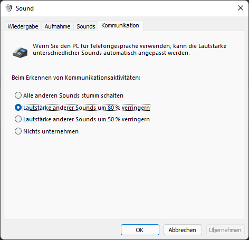Select the Kommunikation tab
249x240 pixels.
click(120, 25)
